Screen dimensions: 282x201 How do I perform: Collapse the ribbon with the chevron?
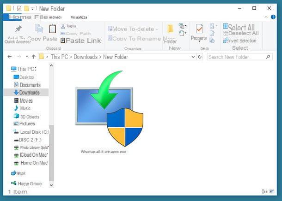click(x=266, y=17)
